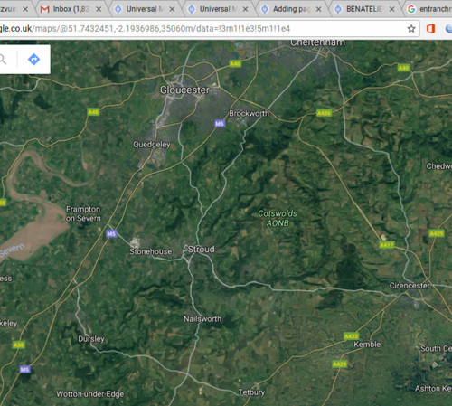Click the search magnifier icon
452x406 pixels.
[x=3, y=60]
